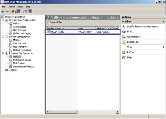
Task: Sort by Alias column header
Action: click(x=86, y=28)
